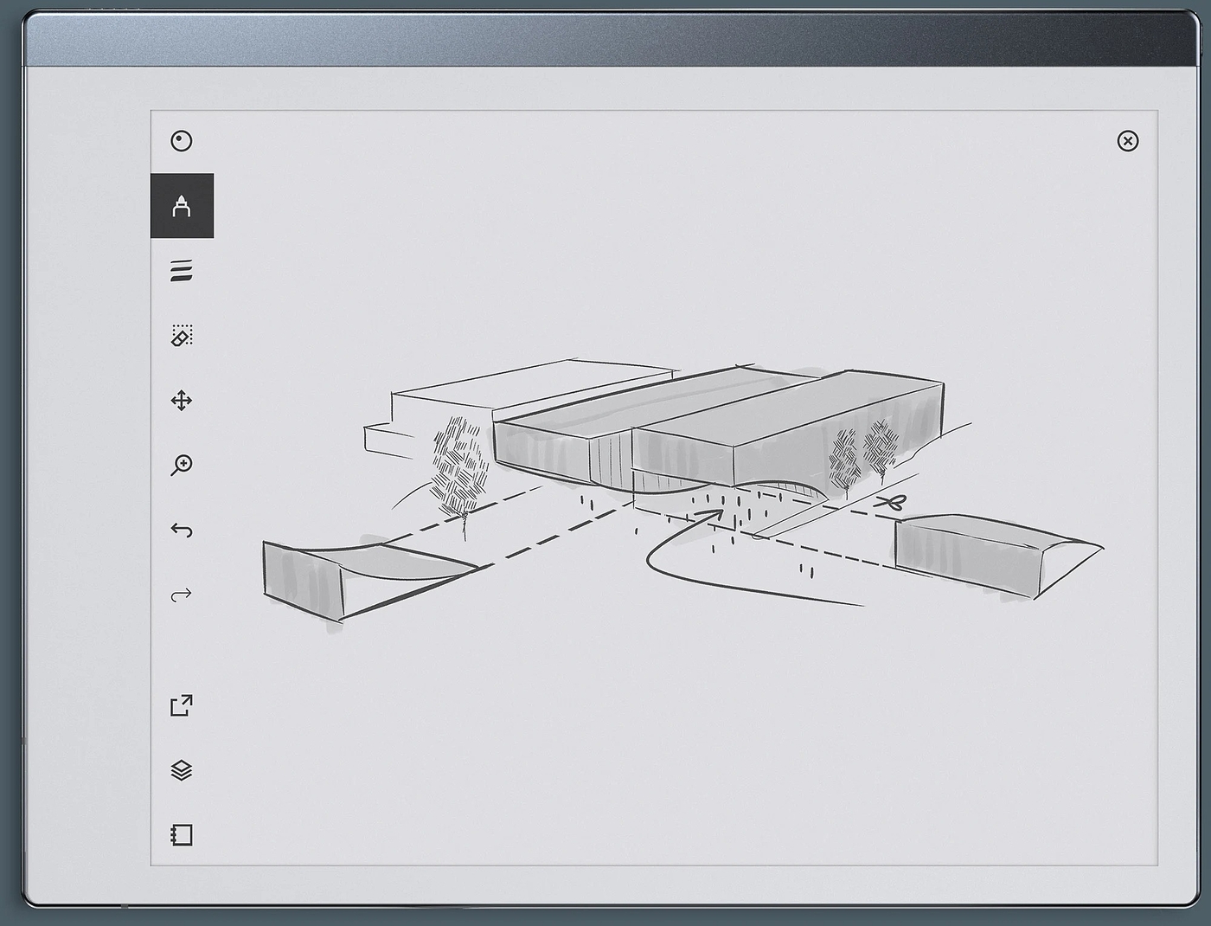
Task: Open the stroke thickness options
Action: (182, 271)
